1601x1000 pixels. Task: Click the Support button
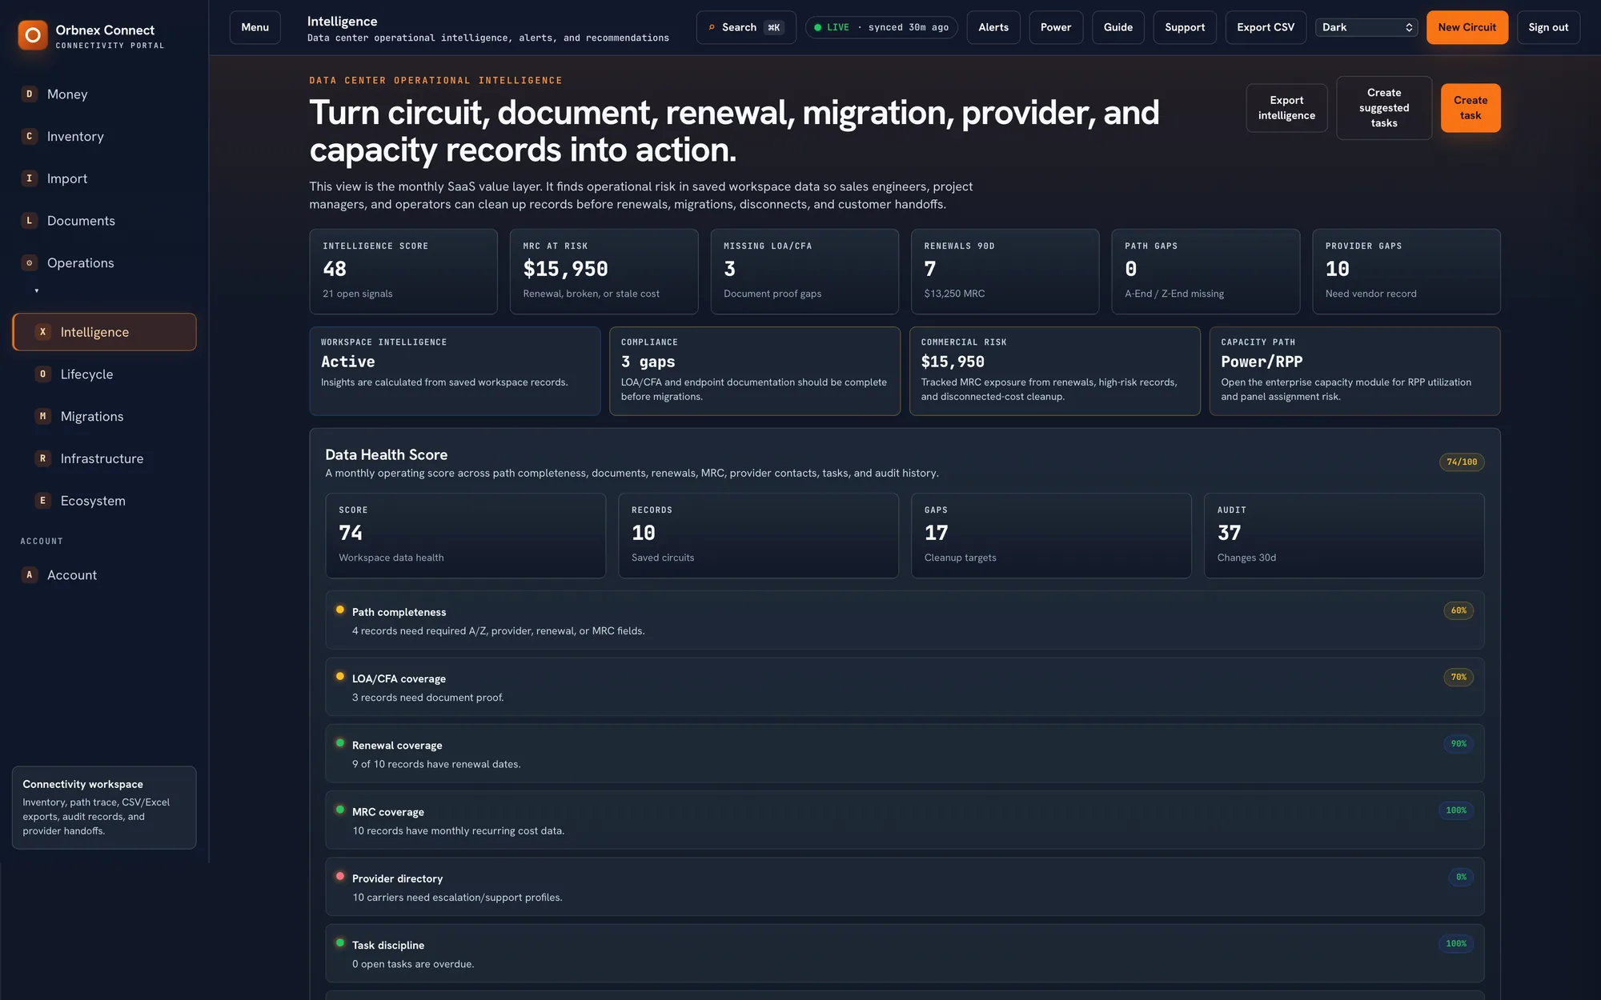point(1185,27)
